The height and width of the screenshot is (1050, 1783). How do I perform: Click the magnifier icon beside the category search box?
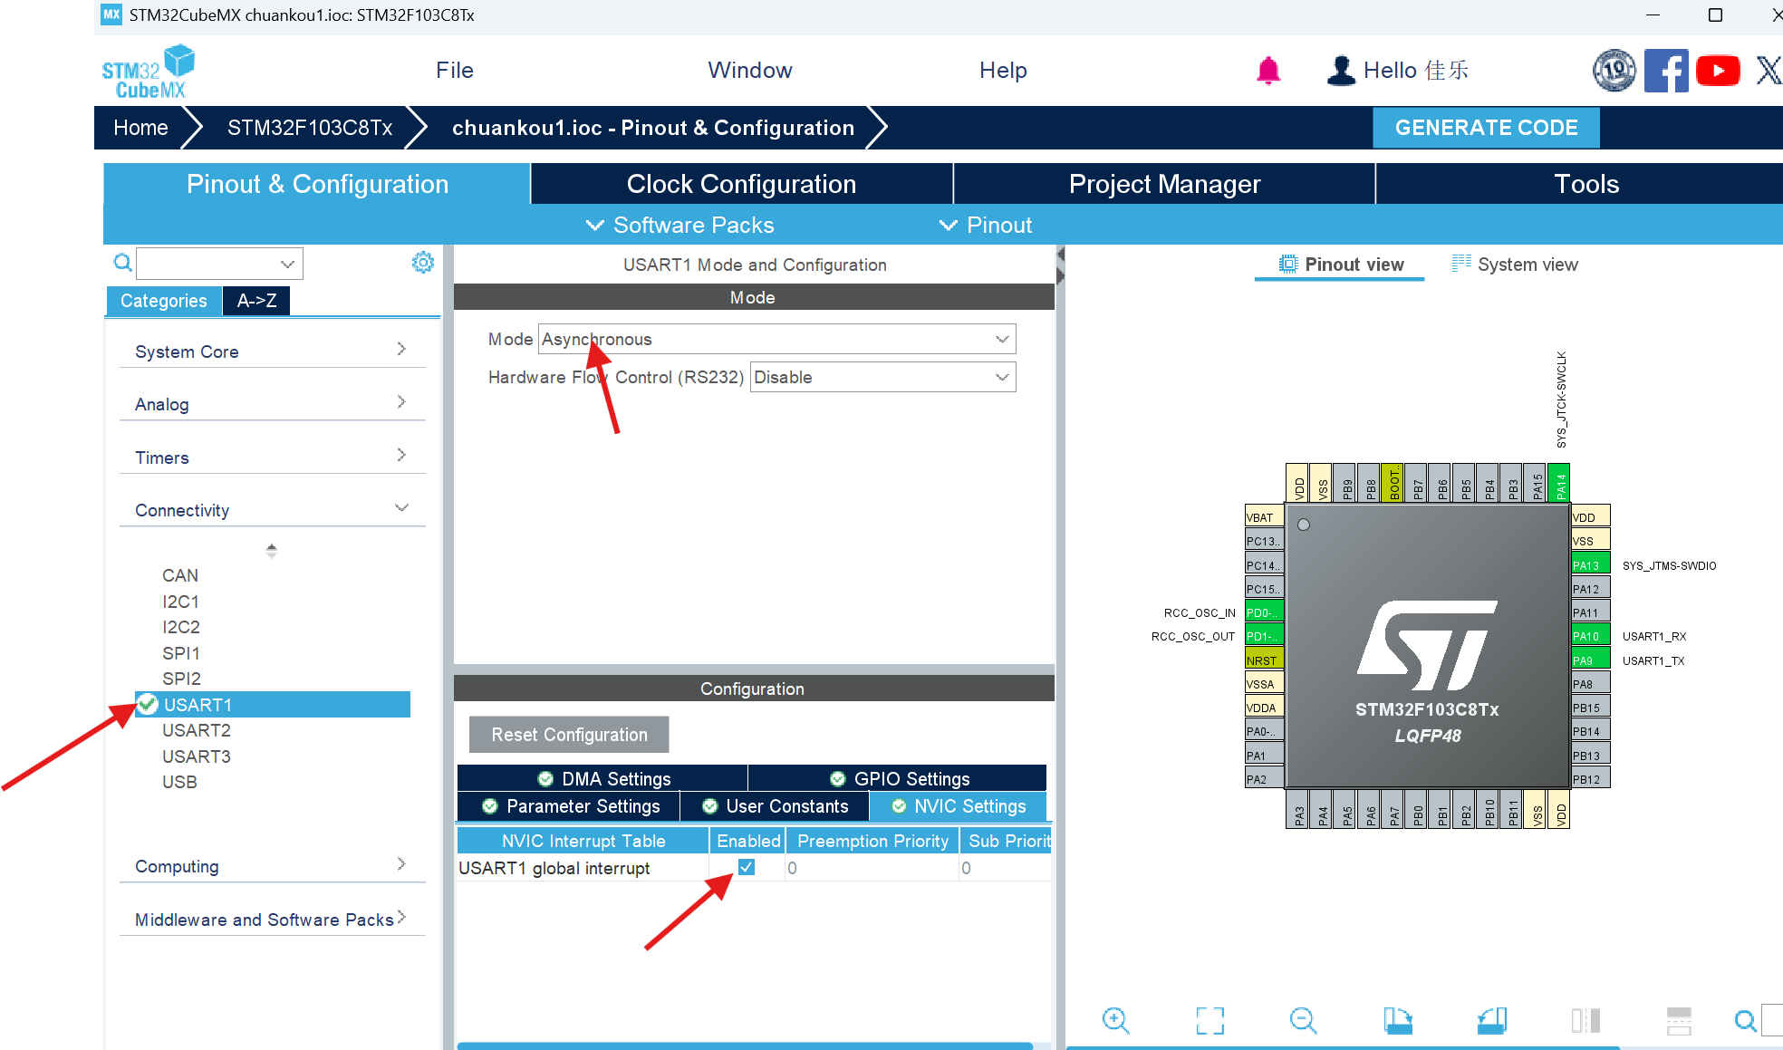pyautogui.click(x=122, y=263)
